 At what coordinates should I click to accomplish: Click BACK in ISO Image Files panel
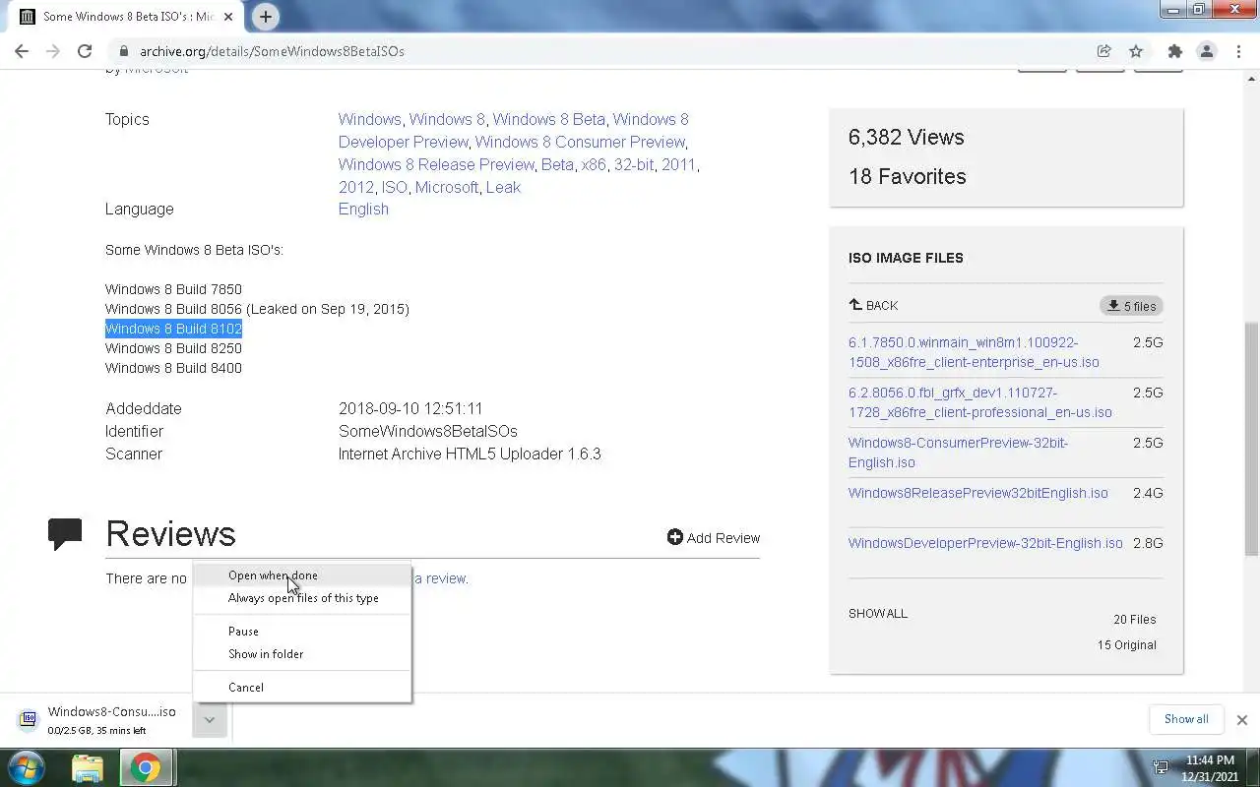[873, 306]
